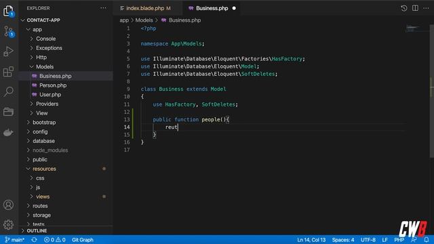Open the Project Manager folder icon
The height and width of the screenshot is (244, 434).
click(8, 112)
